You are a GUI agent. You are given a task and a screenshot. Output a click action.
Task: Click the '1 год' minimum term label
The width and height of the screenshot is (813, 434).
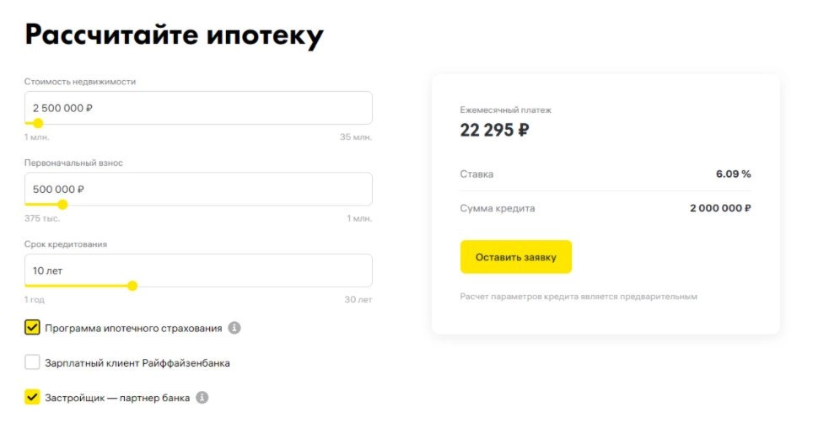(35, 300)
